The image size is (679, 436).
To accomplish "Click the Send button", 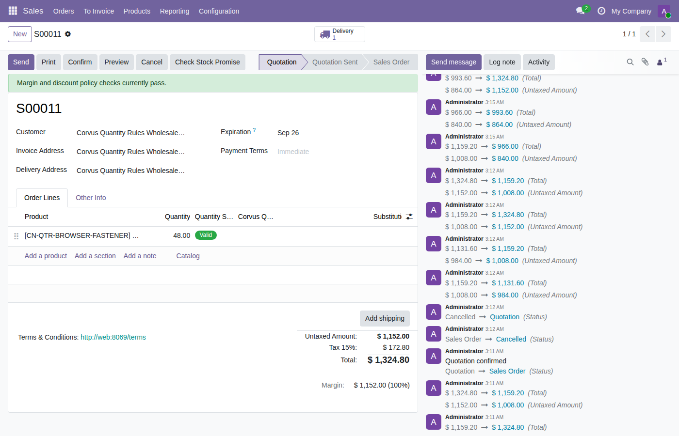I will (x=21, y=62).
